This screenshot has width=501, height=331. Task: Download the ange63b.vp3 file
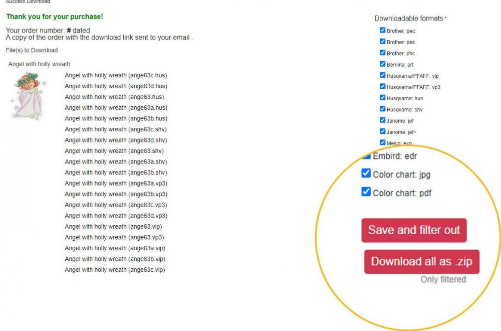[116, 194]
